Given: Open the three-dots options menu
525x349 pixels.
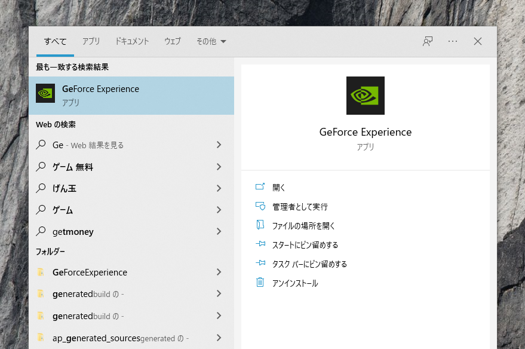Looking at the screenshot, I should (x=453, y=41).
